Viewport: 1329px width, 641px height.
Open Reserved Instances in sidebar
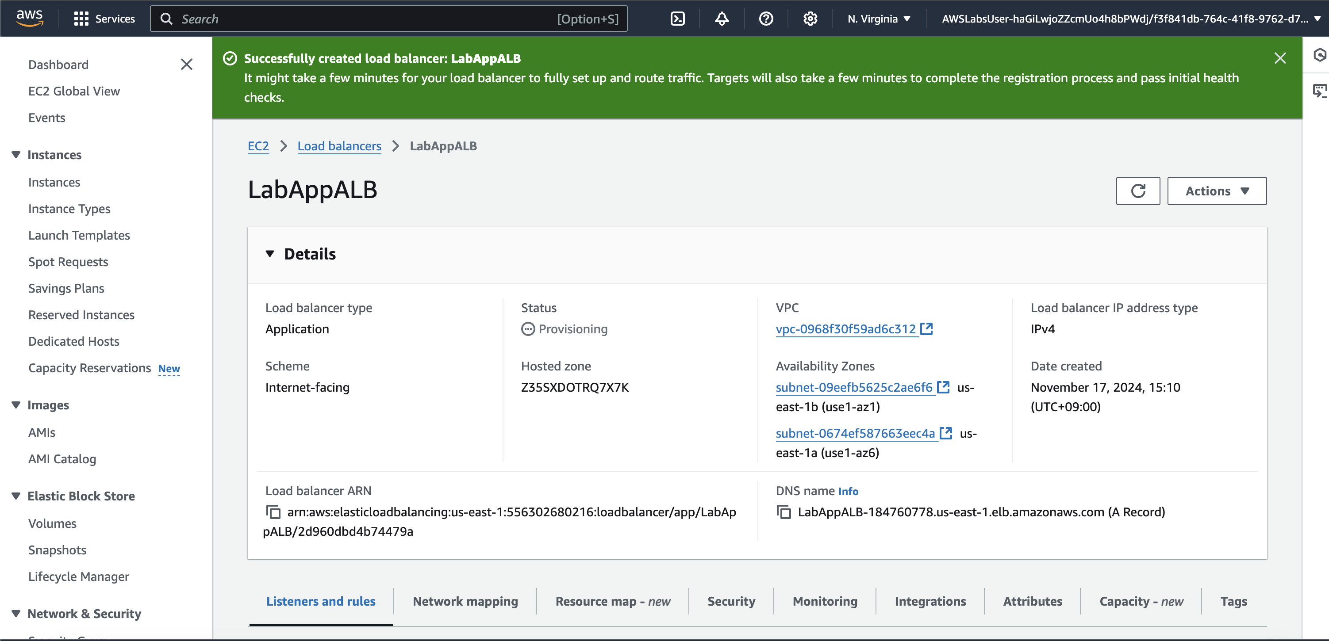click(81, 315)
